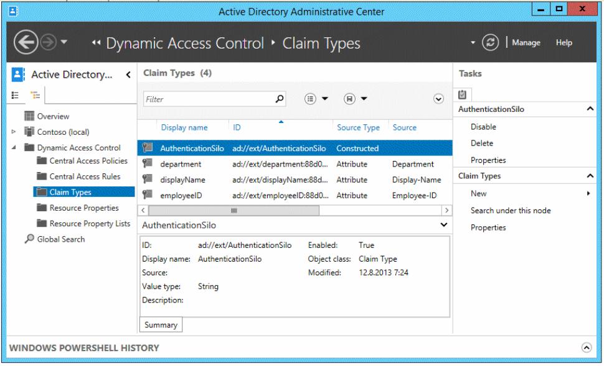Open Properties under AuthenticationSilo tasks

pos(488,160)
